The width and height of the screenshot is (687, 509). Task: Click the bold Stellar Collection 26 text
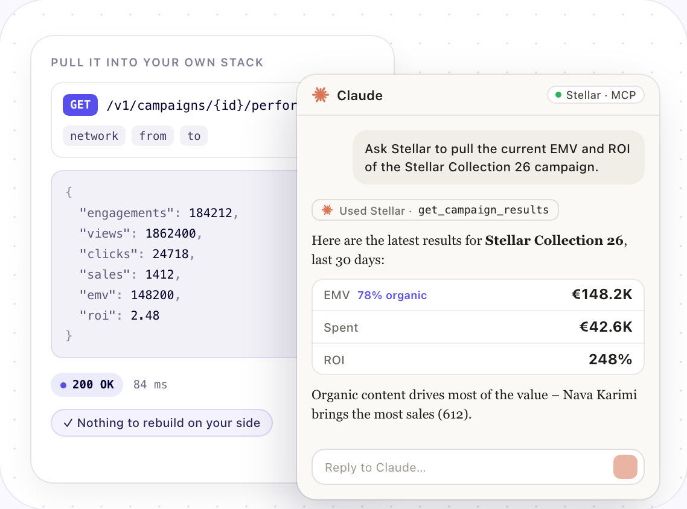(x=554, y=240)
